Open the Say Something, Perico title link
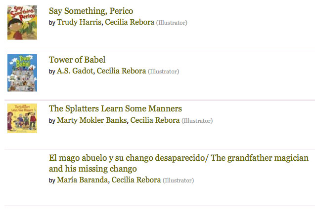This screenshot has height=213, width=315. (x=91, y=11)
